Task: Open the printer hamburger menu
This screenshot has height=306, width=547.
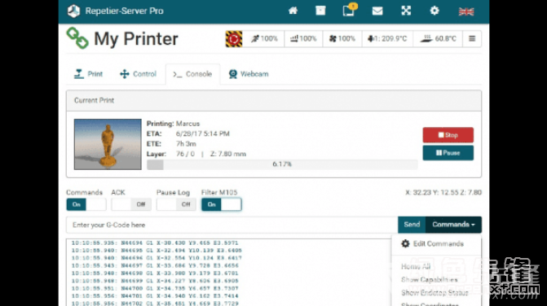Action: point(472,38)
